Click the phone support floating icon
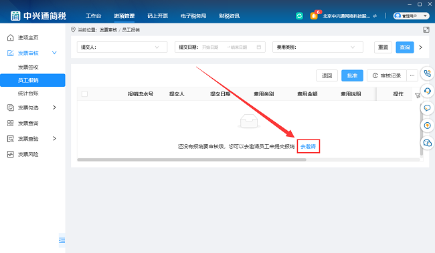The height and width of the screenshot is (253, 435). (x=427, y=73)
